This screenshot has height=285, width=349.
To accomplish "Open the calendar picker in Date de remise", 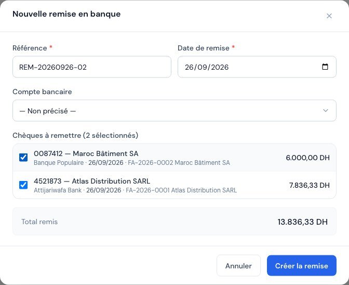I will [x=325, y=67].
